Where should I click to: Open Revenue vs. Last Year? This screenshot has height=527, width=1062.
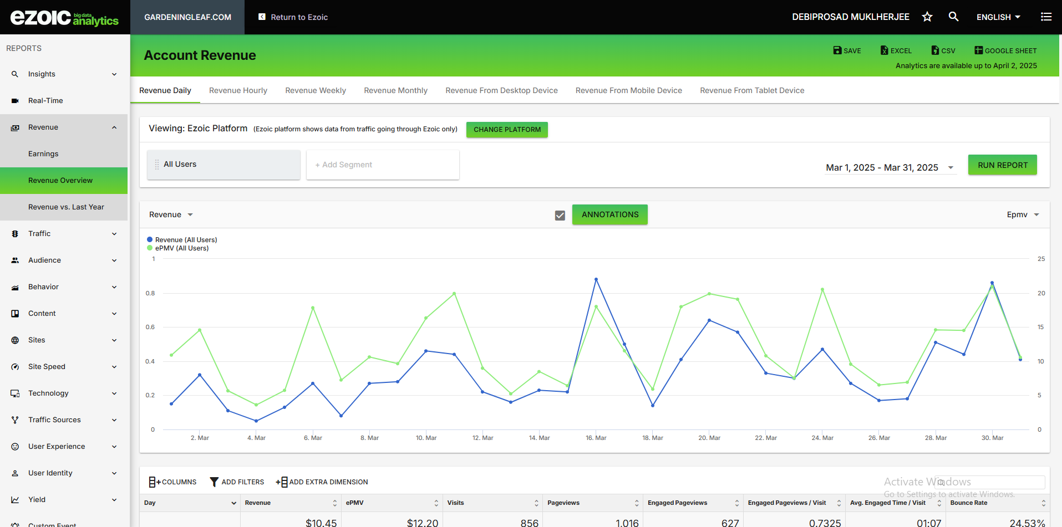66,207
